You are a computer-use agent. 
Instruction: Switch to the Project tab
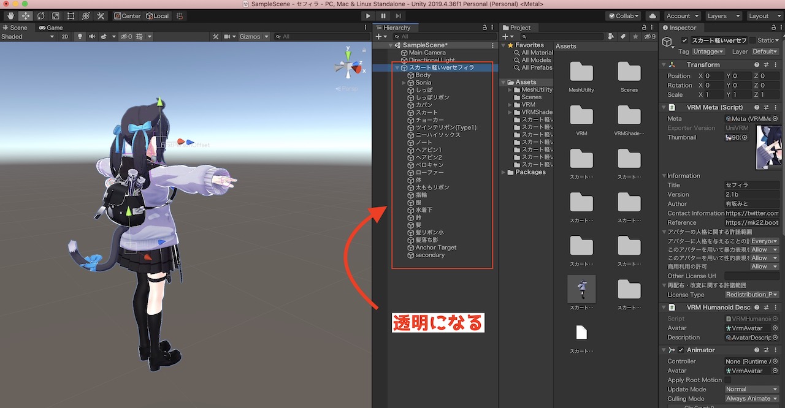point(518,27)
